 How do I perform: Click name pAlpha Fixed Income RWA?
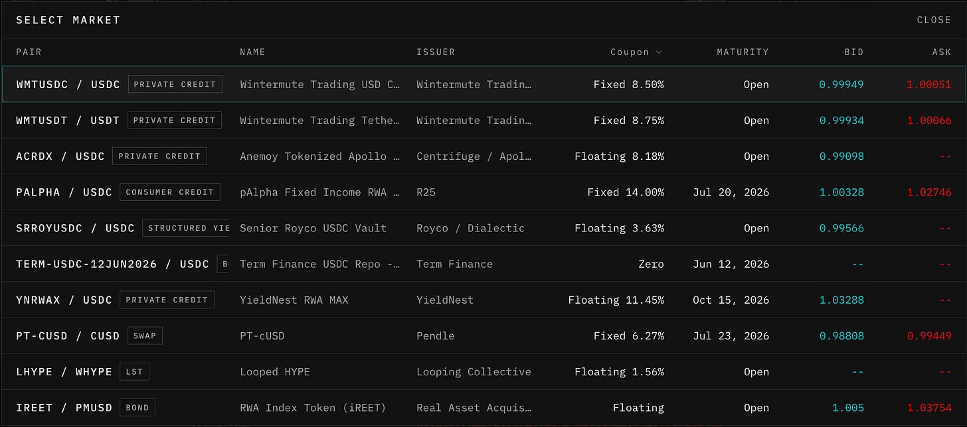point(320,192)
